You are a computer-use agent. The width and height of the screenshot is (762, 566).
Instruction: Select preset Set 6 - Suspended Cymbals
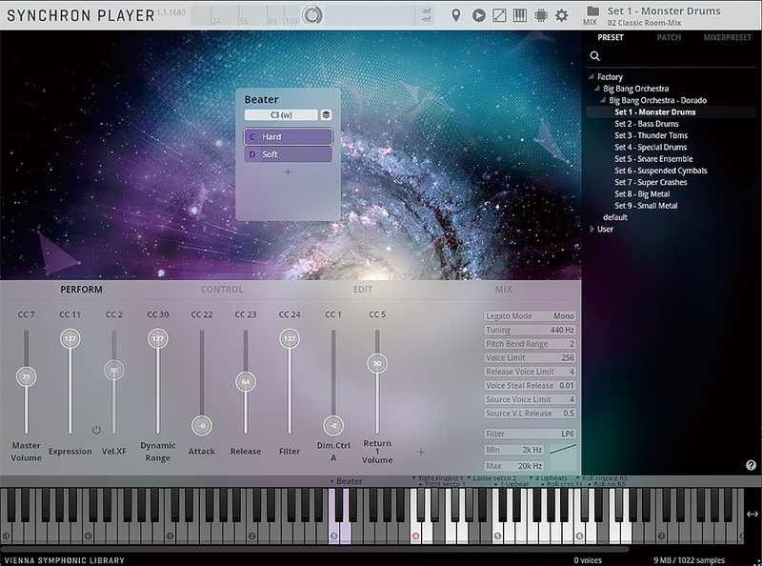point(660,171)
